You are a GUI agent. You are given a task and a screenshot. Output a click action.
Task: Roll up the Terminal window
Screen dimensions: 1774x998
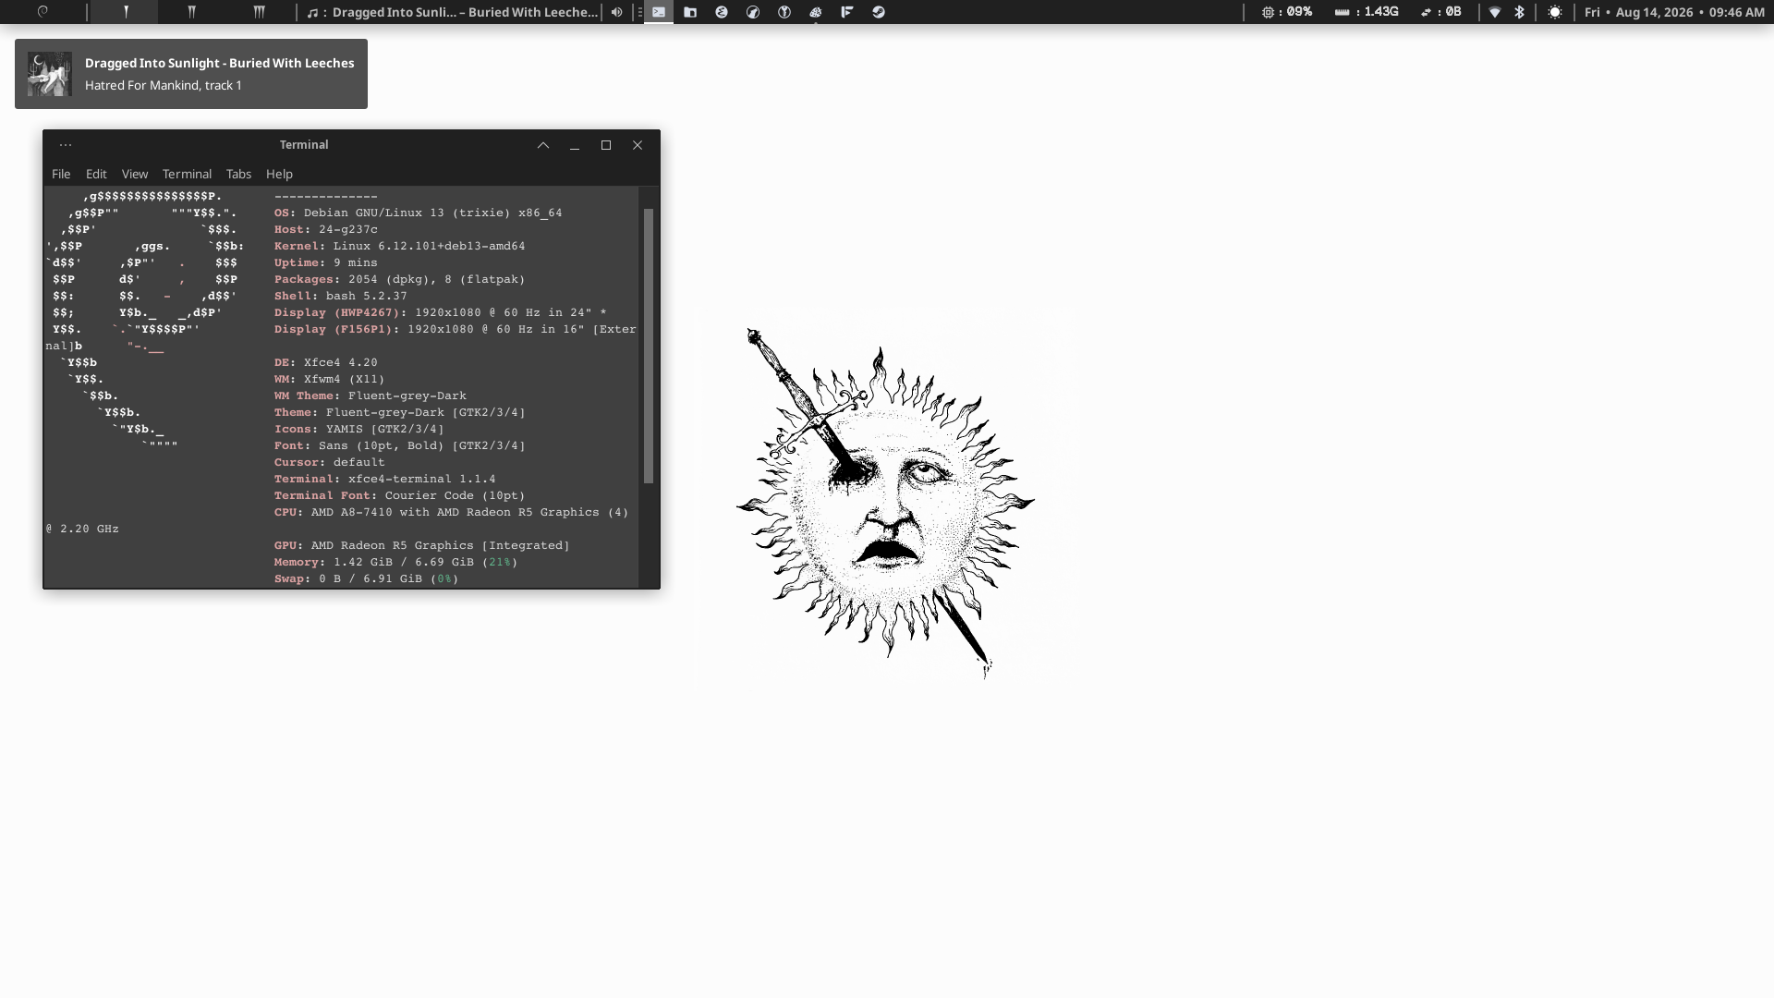[x=543, y=145]
